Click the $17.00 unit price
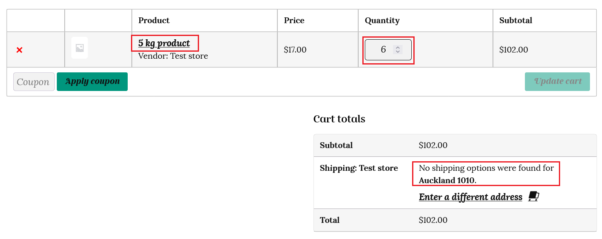The image size is (602, 239). click(295, 50)
